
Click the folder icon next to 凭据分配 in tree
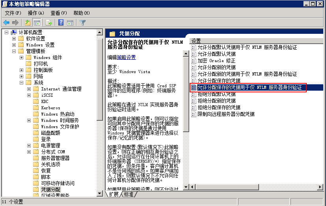pyautogui.click(x=36, y=189)
